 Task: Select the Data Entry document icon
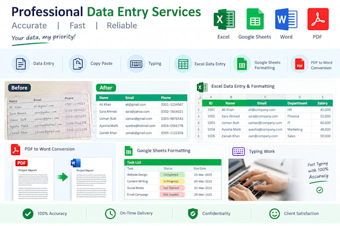[21, 64]
